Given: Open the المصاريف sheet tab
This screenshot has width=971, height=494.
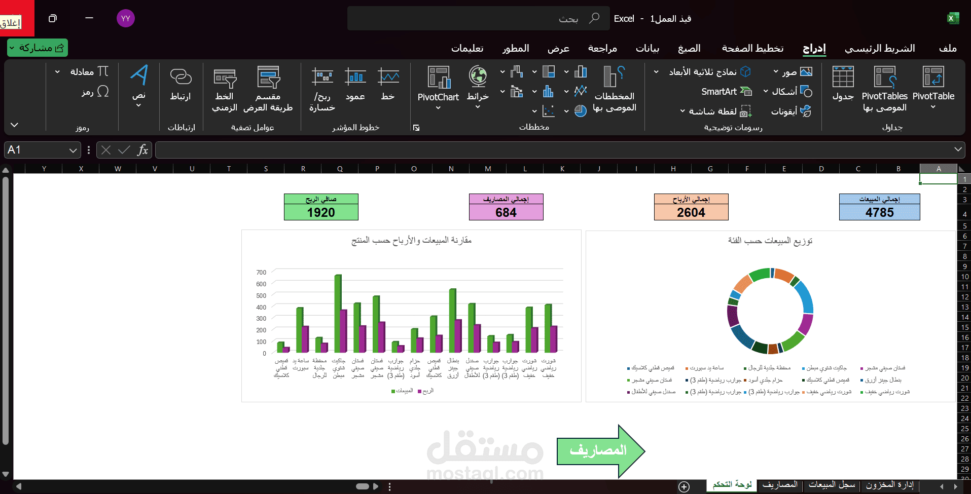Looking at the screenshot, I should pyautogui.click(x=780, y=485).
